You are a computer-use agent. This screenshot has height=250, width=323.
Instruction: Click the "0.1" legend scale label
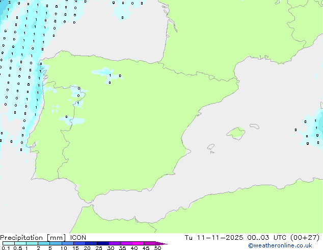(6, 248)
